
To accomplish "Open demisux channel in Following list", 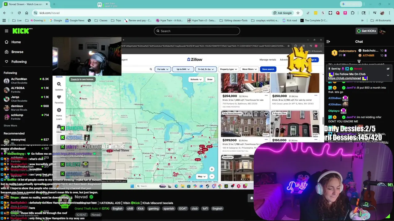I will (x=26, y=108).
